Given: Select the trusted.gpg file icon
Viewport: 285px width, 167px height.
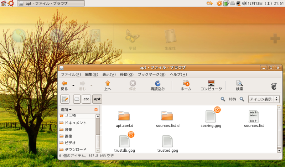Looking at the screenshot, I should pyautogui.click(x=167, y=141).
